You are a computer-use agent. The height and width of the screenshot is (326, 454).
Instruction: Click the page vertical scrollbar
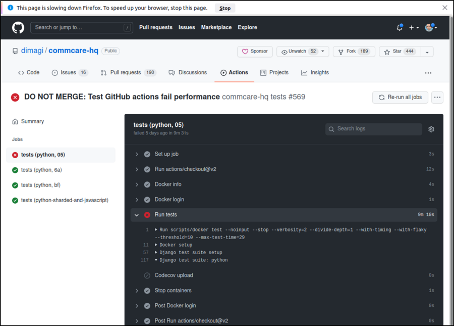tap(451, 170)
